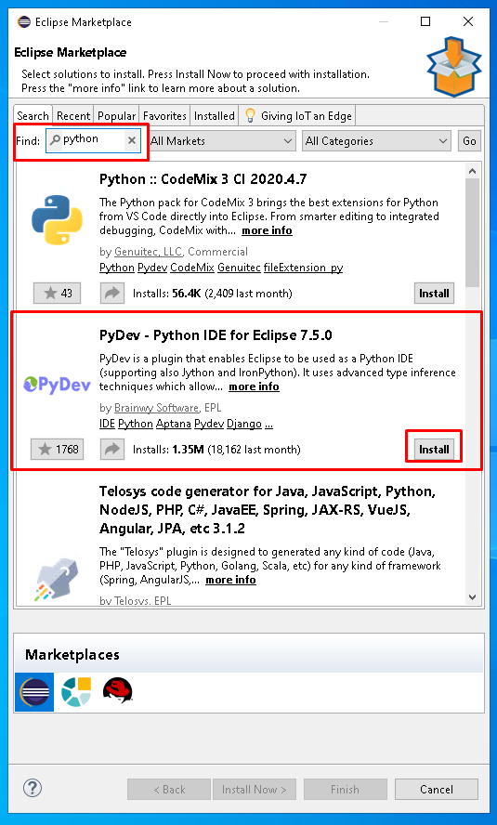
Task: Open the help question mark icon
Action: tap(33, 788)
